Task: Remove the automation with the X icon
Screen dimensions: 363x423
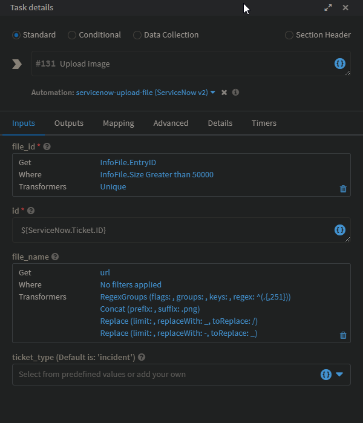Action: coord(224,93)
